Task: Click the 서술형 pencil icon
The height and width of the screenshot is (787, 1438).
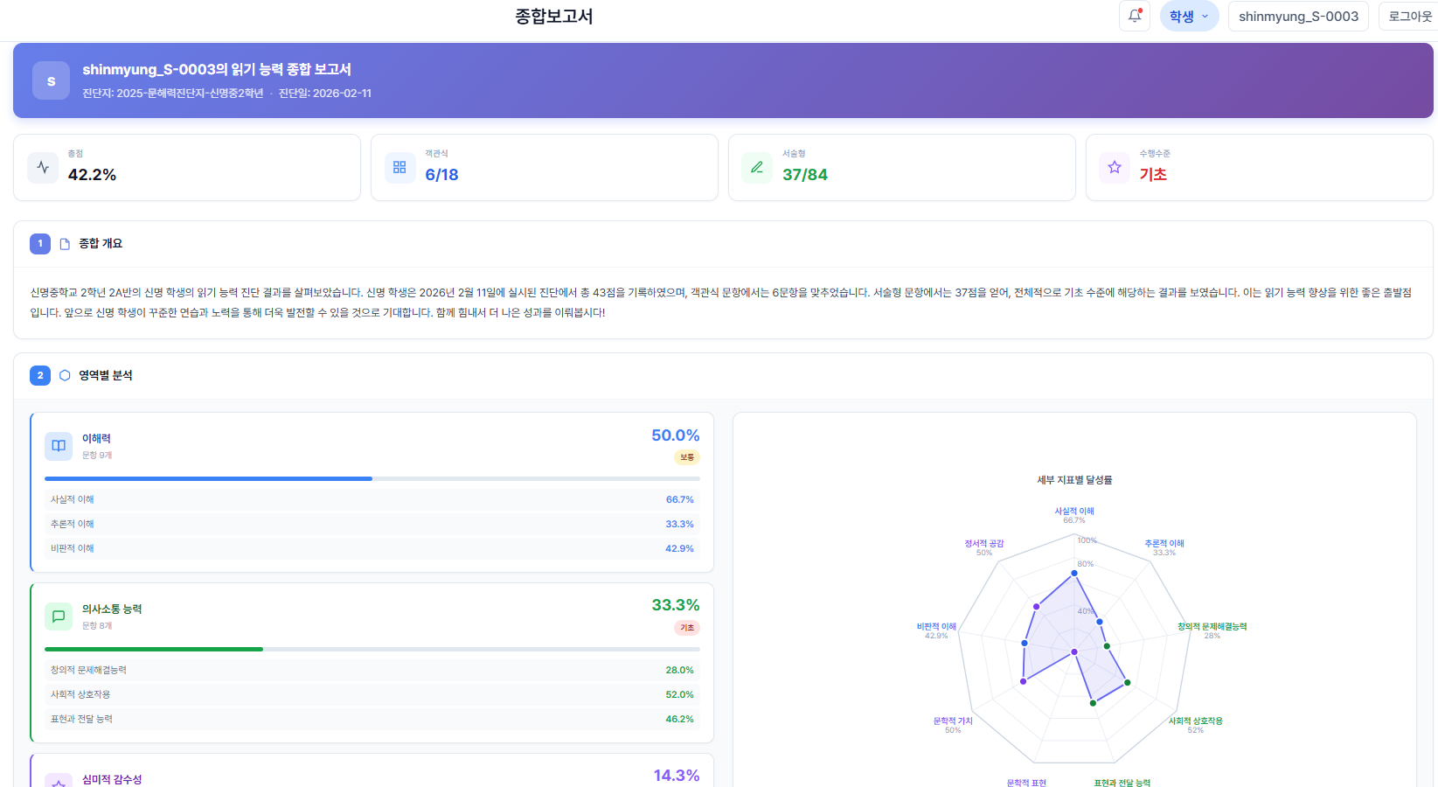Action: coord(757,167)
